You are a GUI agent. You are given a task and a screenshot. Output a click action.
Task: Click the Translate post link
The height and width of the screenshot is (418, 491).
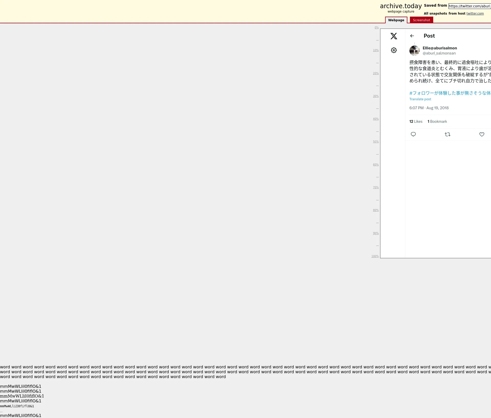pos(420,99)
